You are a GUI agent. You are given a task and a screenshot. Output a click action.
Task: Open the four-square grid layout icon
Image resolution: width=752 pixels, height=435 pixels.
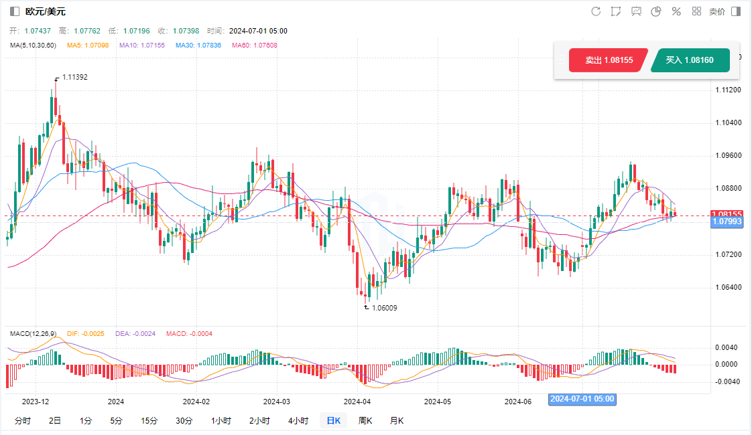[696, 11]
